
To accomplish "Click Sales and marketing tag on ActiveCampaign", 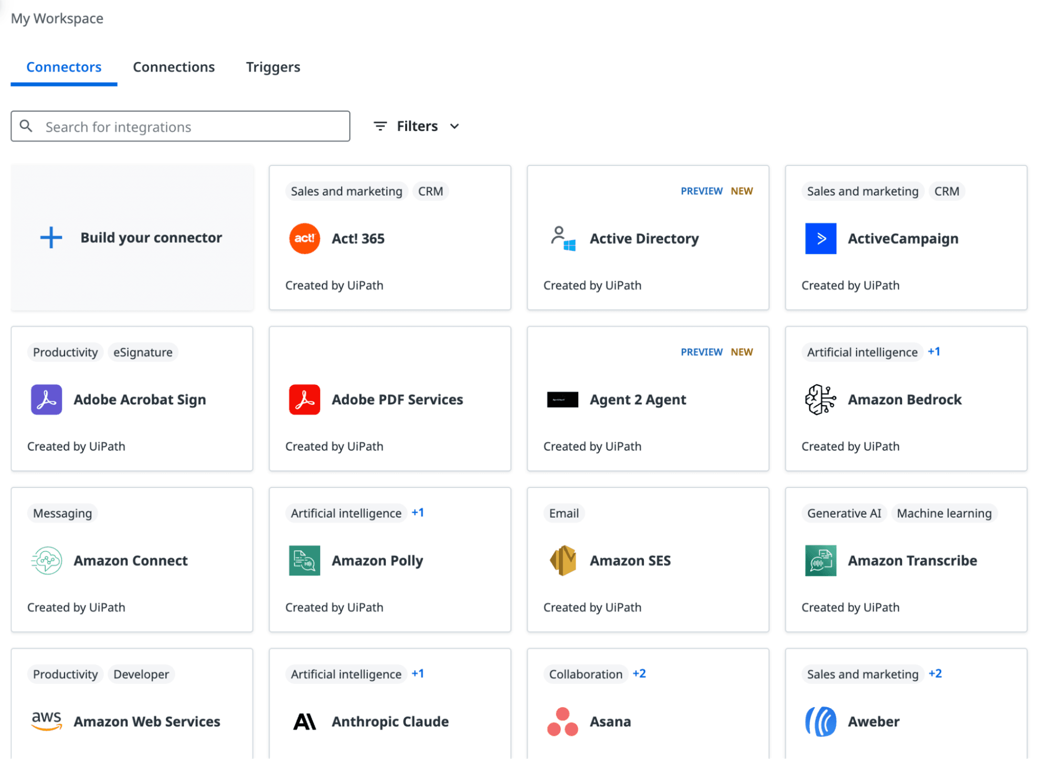I will 862,191.
